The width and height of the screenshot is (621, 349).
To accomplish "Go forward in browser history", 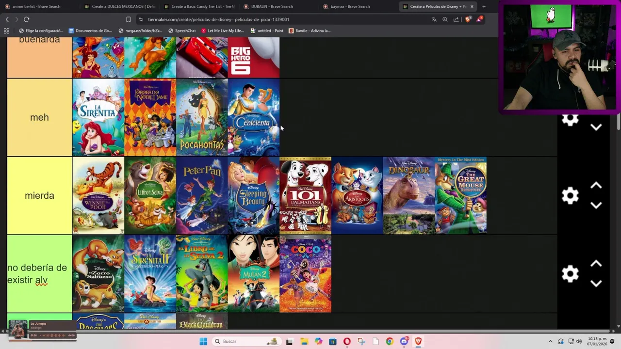I will (x=16, y=19).
